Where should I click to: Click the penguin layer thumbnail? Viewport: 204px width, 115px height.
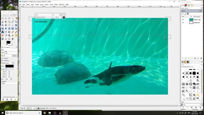191,20
